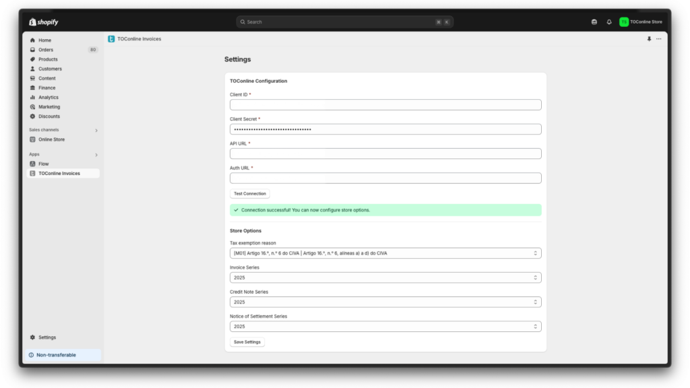This screenshot has height=388, width=690.
Task: Click the Finance bank icon
Action: tap(32, 88)
